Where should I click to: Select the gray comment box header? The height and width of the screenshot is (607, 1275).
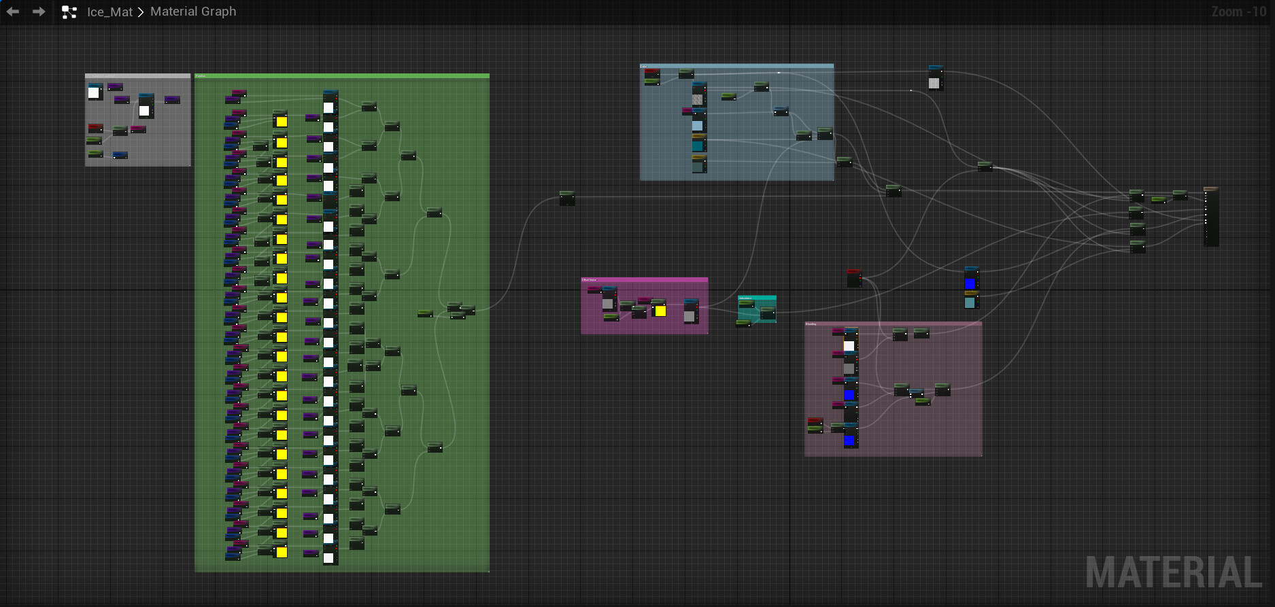138,75
